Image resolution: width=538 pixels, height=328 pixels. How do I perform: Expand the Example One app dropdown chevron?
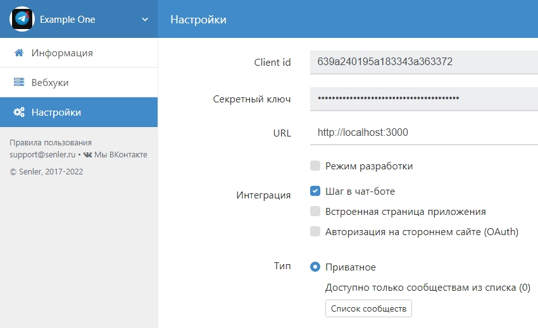145,20
